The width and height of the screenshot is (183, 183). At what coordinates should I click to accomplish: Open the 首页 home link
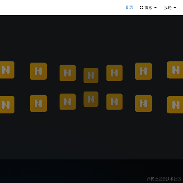pos(129,7)
